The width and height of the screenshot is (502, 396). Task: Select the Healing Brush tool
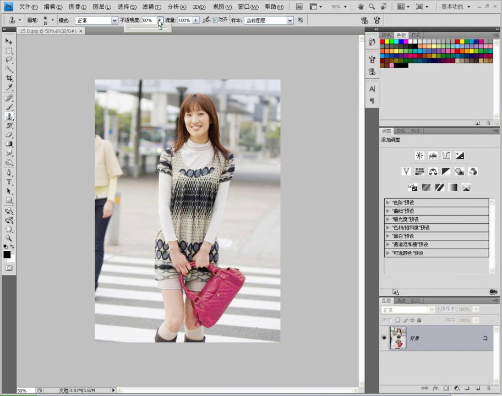9,98
